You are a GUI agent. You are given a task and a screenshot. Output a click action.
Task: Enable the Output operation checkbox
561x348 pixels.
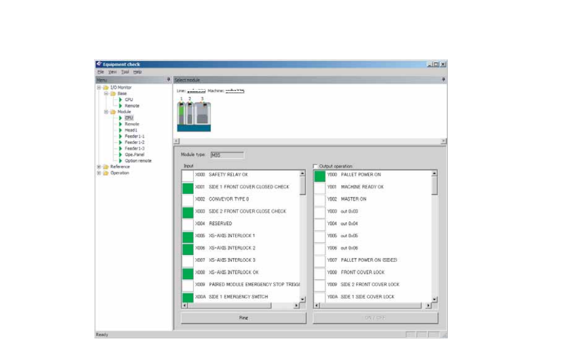[315, 167]
